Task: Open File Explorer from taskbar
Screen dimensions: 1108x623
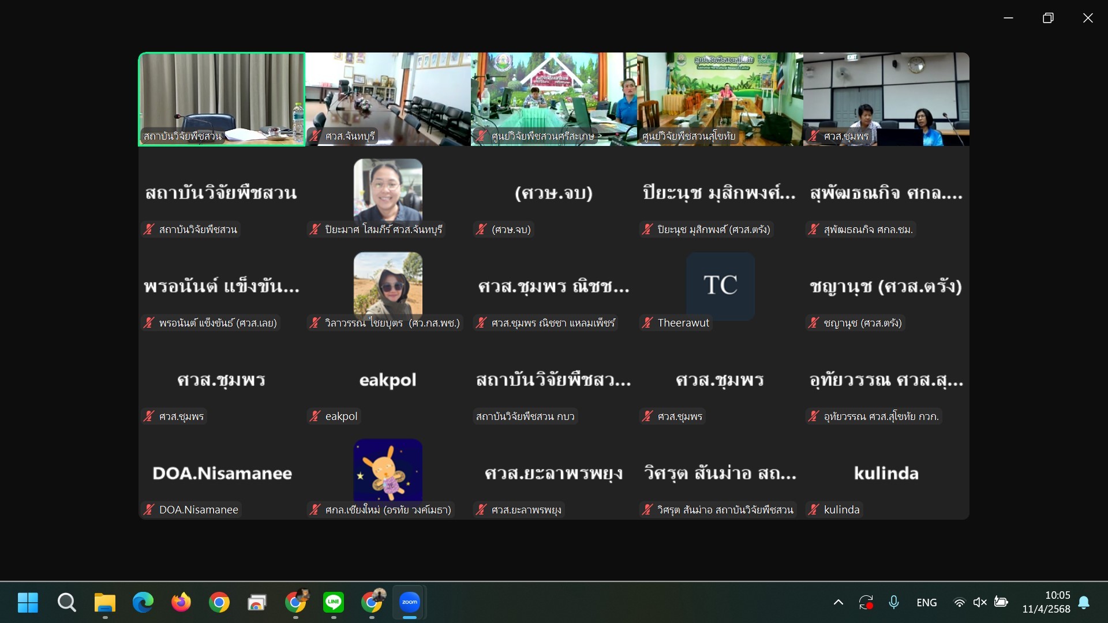Action: [105, 602]
